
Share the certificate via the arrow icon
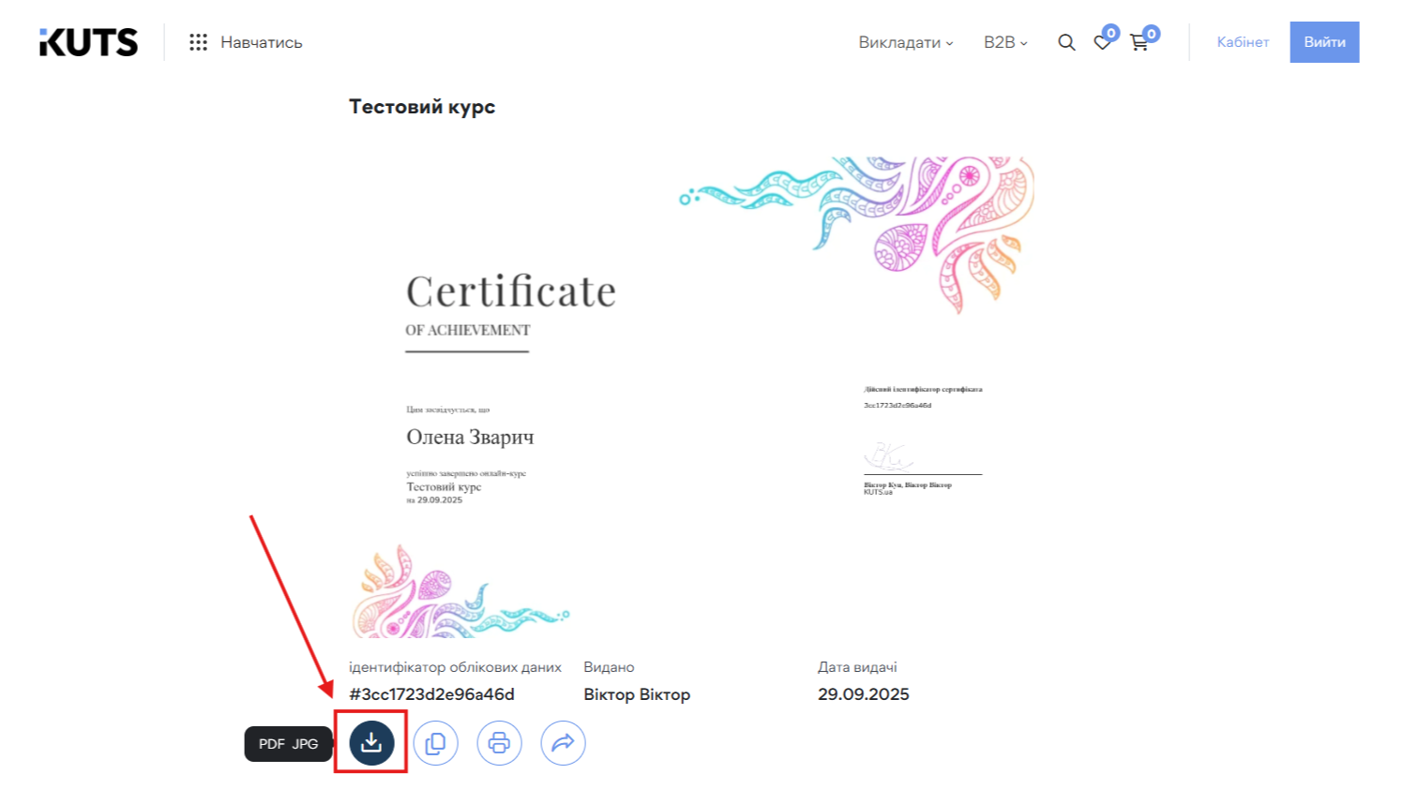pyautogui.click(x=563, y=743)
